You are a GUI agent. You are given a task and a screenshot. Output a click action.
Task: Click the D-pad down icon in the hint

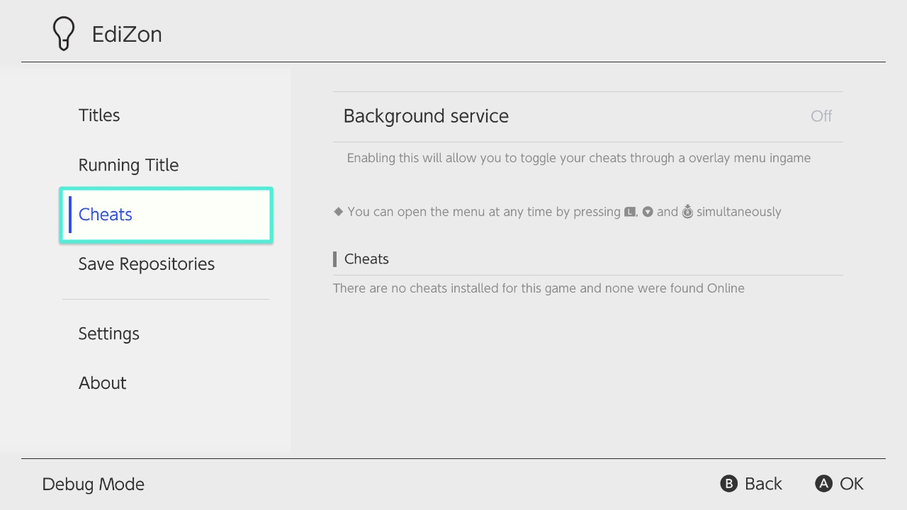click(648, 212)
